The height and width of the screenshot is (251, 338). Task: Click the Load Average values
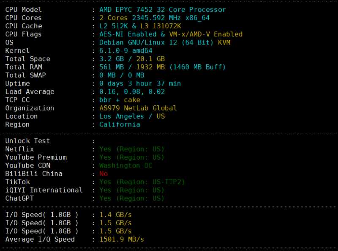(x=132, y=92)
